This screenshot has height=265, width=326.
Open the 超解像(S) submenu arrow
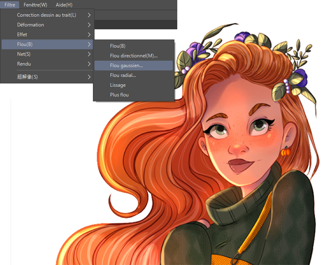(89, 77)
